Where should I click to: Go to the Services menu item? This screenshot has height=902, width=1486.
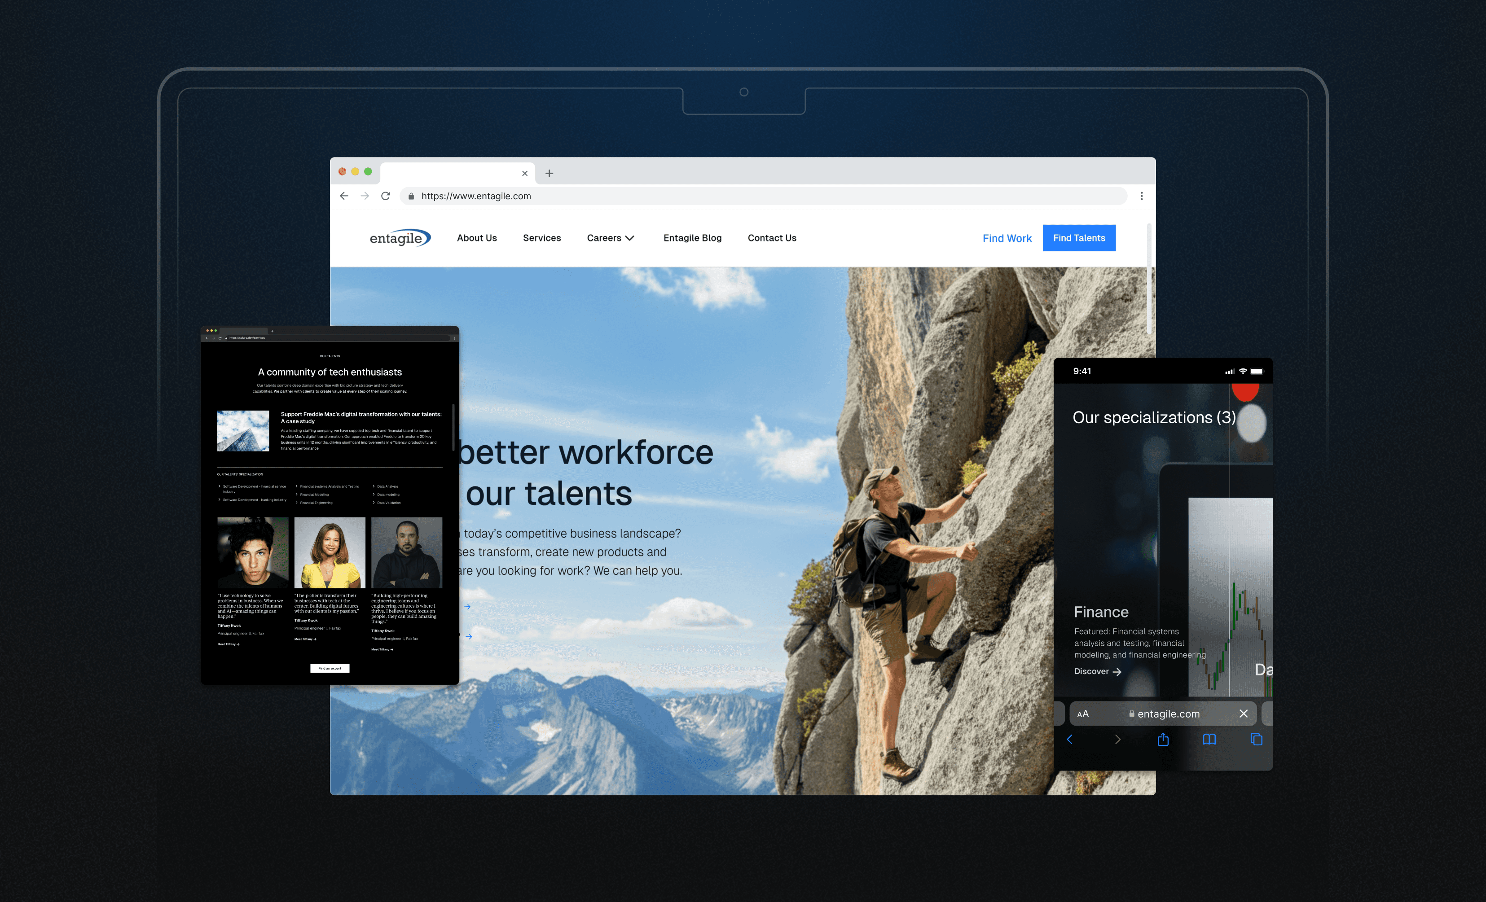(541, 238)
